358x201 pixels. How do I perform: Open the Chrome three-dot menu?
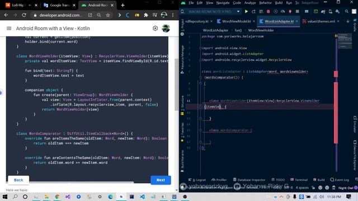point(173,15)
